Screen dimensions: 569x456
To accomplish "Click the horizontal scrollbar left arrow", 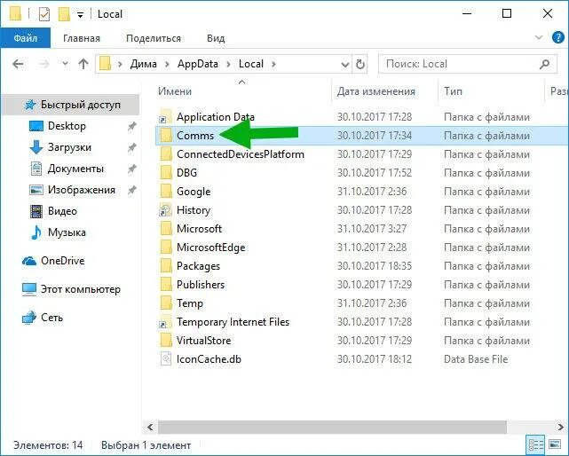I will pos(150,428).
